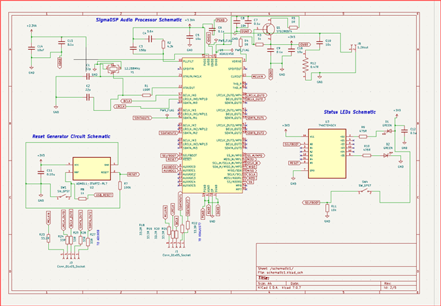Select the R5 0R resistor symbol
This screenshot has width=441, height=306.
294,28
